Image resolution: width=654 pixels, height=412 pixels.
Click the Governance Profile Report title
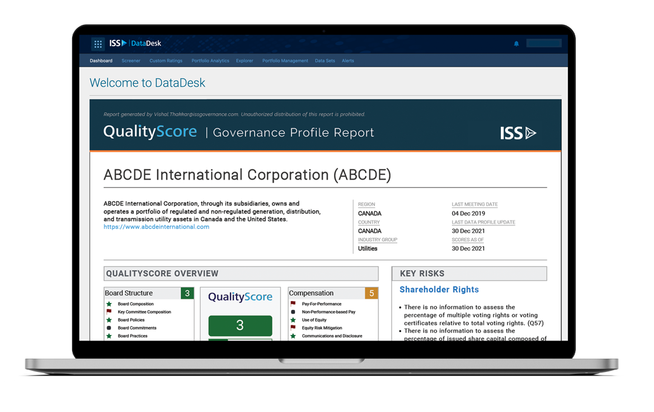(x=293, y=133)
